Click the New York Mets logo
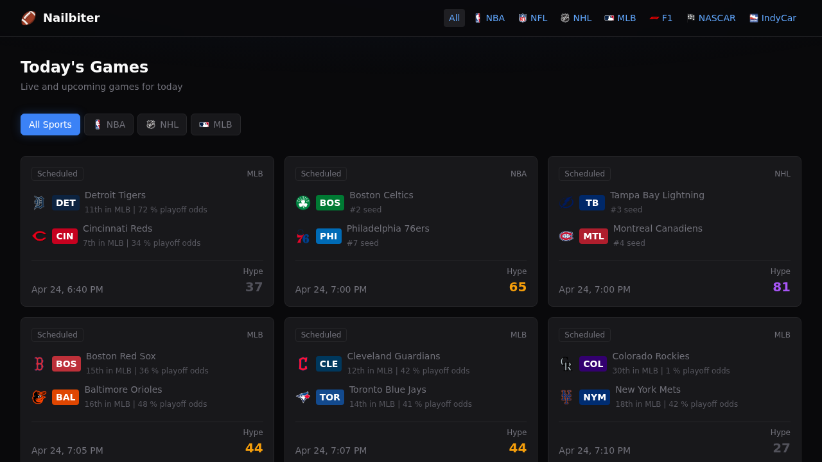Image resolution: width=822 pixels, height=462 pixels. (566, 397)
